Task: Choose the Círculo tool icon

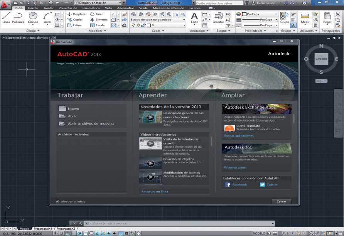Action: coord(33,16)
